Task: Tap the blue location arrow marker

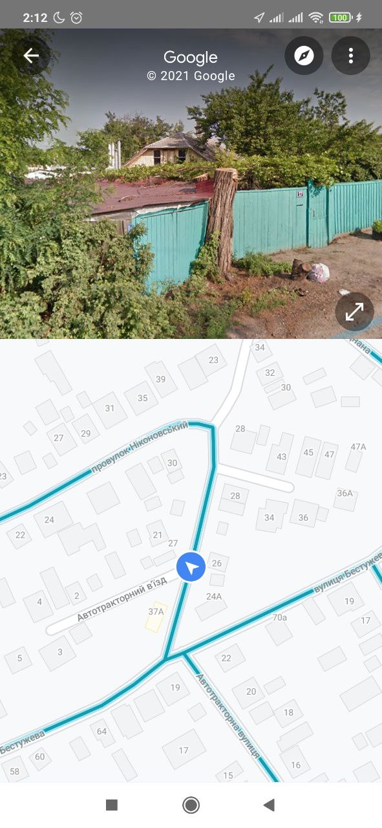Action: (x=191, y=567)
